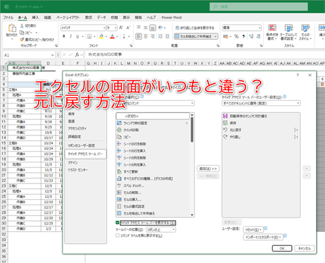Click cell containing 事務所内装工事
The height and width of the screenshot is (263, 325).
(24, 73)
